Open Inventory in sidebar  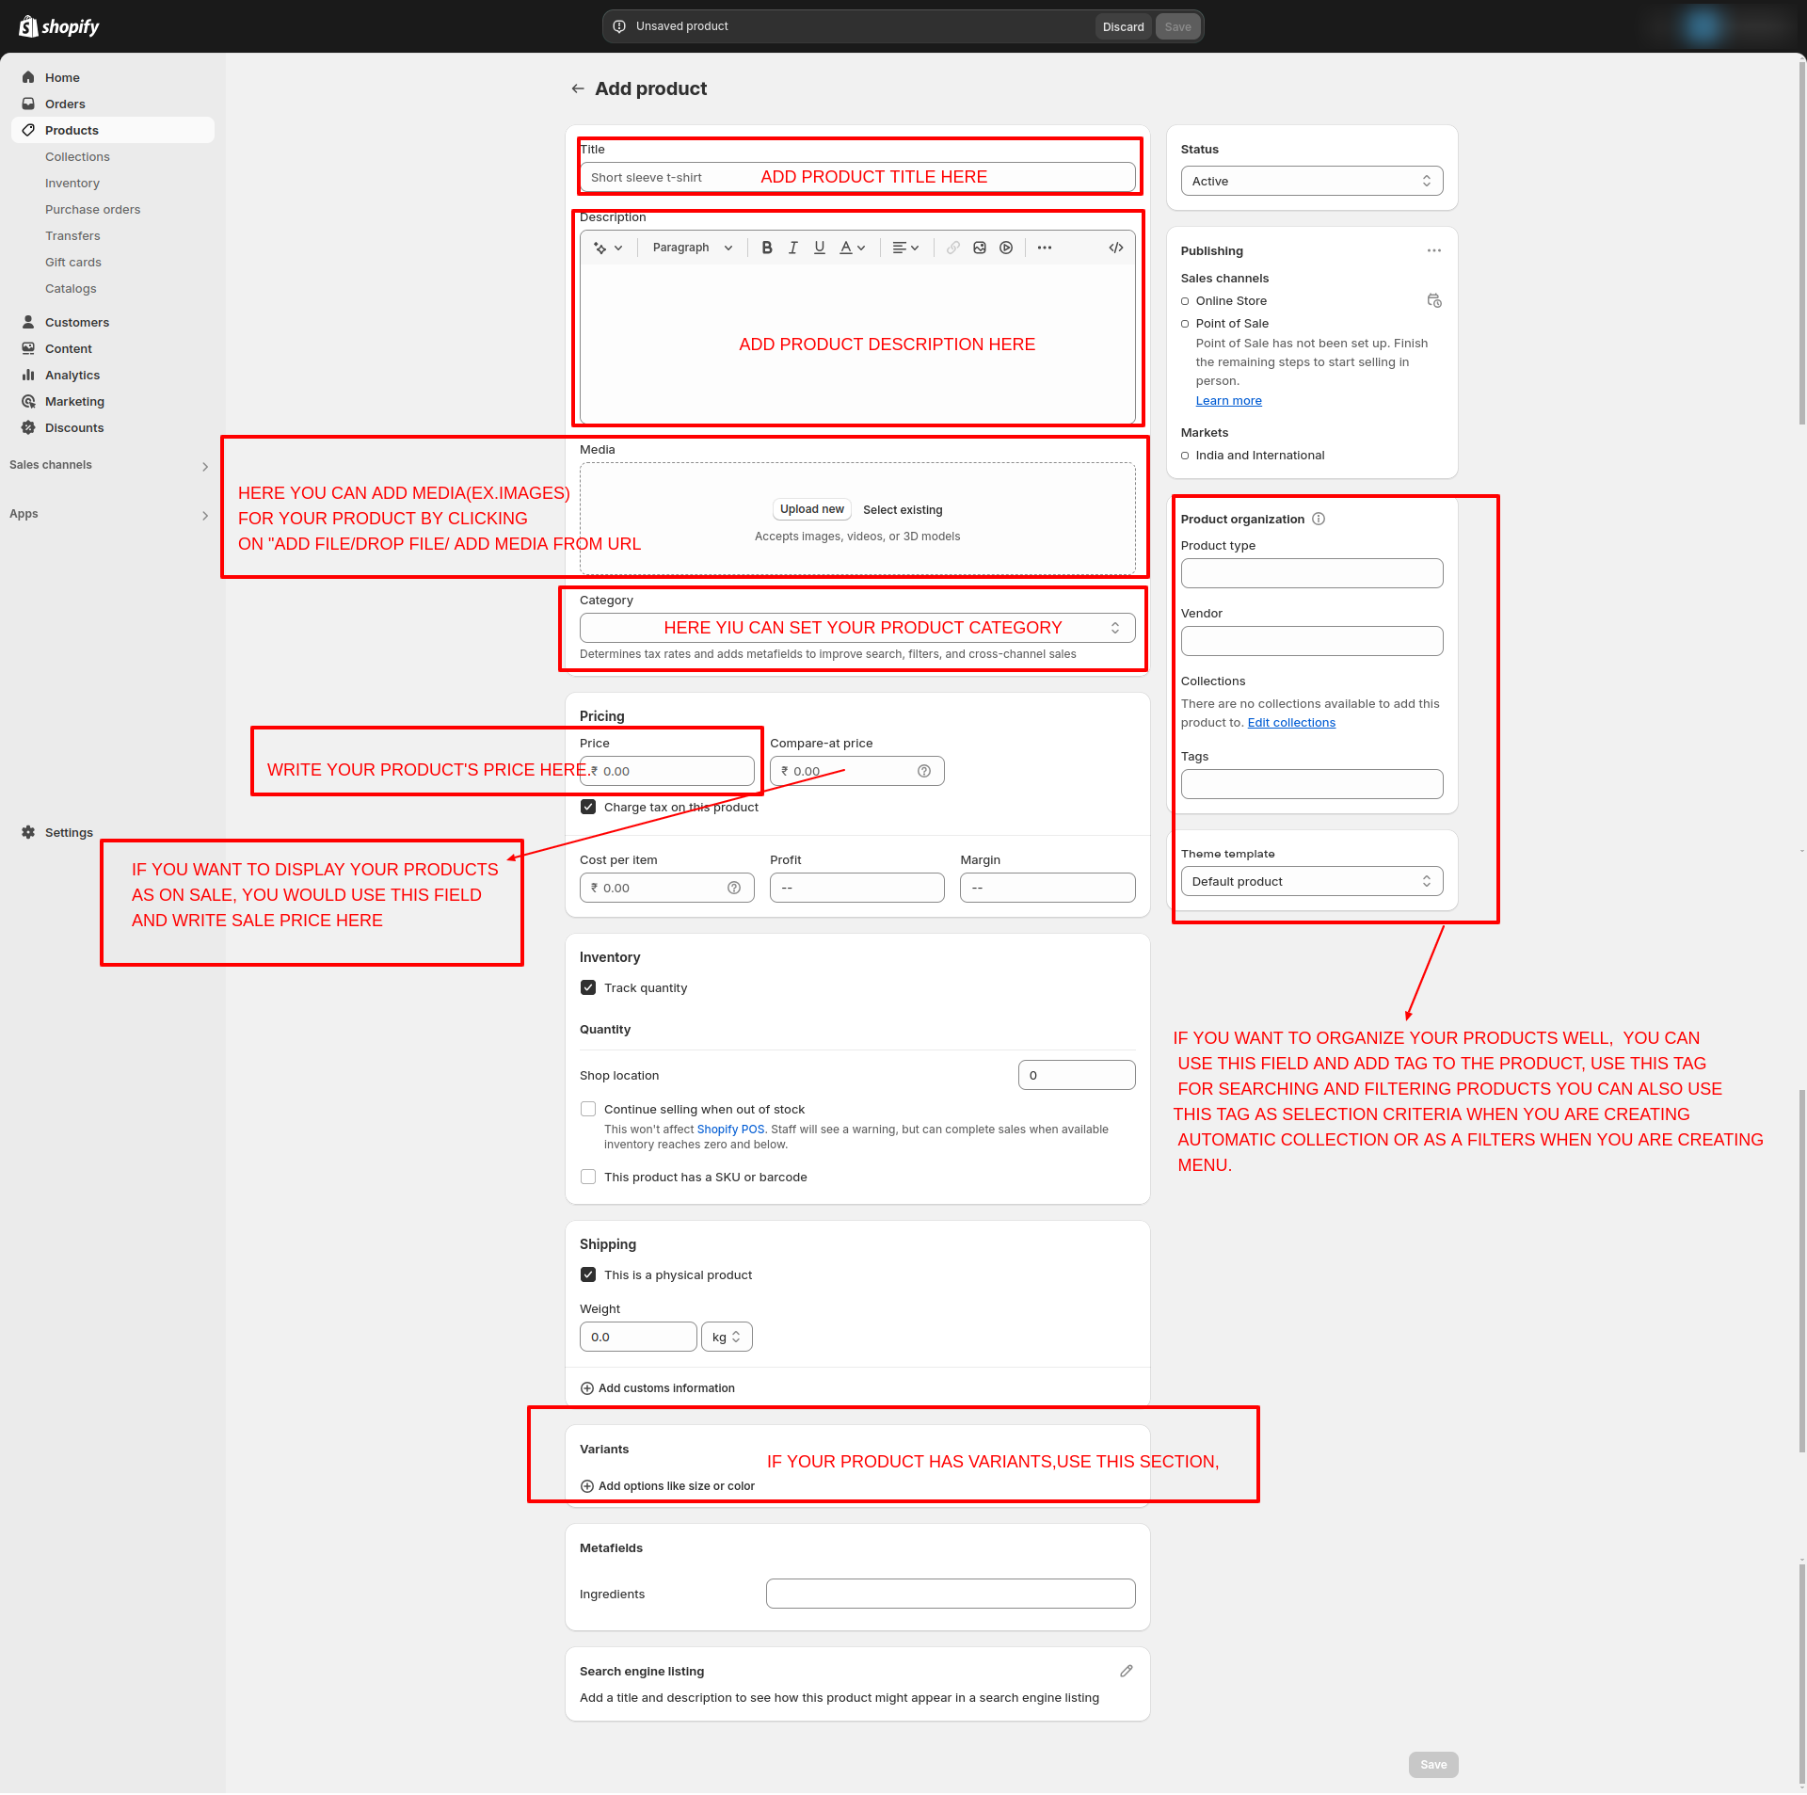(72, 183)
